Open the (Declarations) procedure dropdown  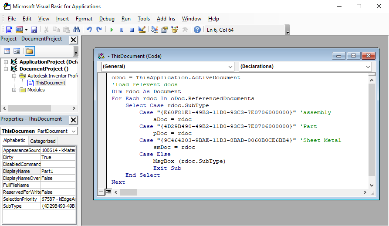click(x=368, y=67)
